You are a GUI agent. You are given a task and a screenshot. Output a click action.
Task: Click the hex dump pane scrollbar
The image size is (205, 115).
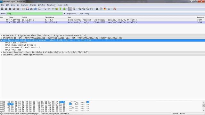coord(204,106)
